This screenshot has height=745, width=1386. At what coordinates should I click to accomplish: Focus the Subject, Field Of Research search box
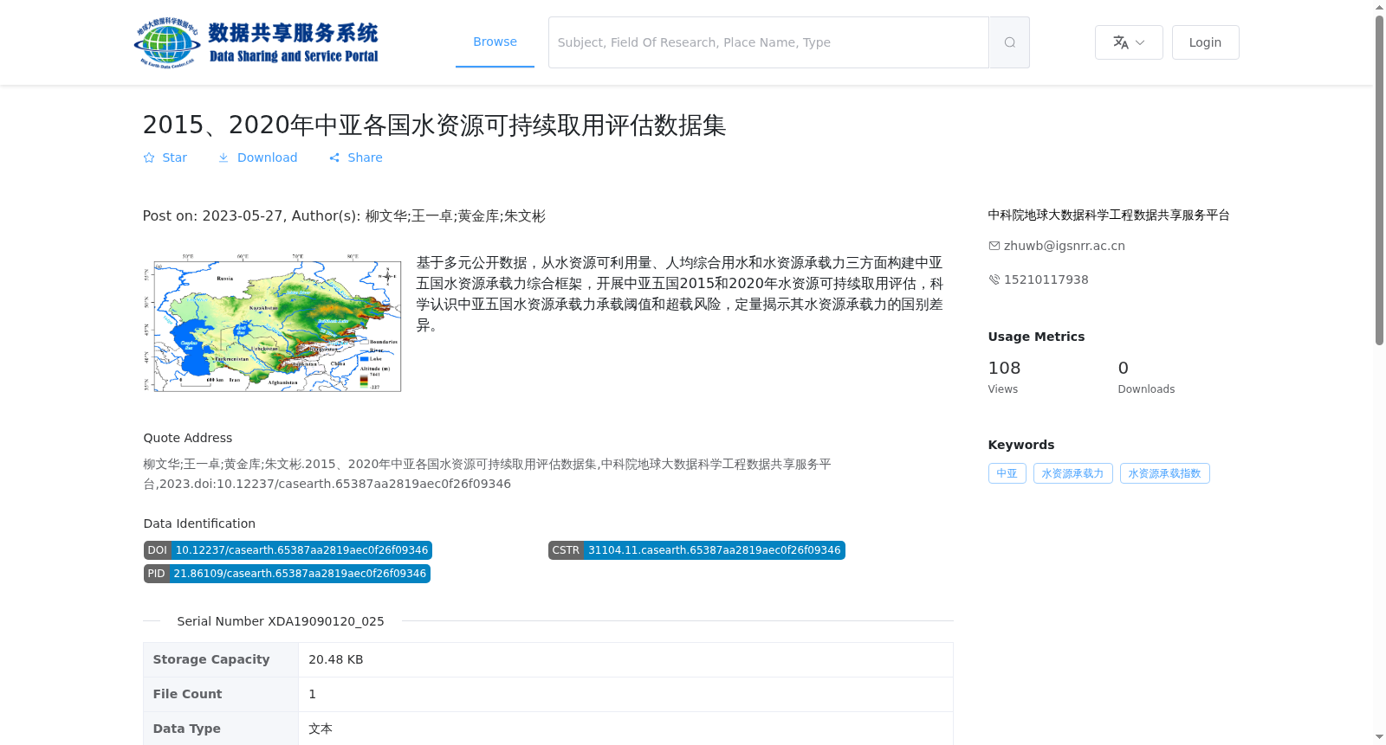pyautogui.click(x=768, y=42)
